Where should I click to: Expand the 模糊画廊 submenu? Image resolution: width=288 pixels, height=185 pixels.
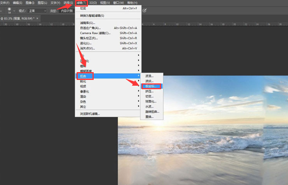108,71
